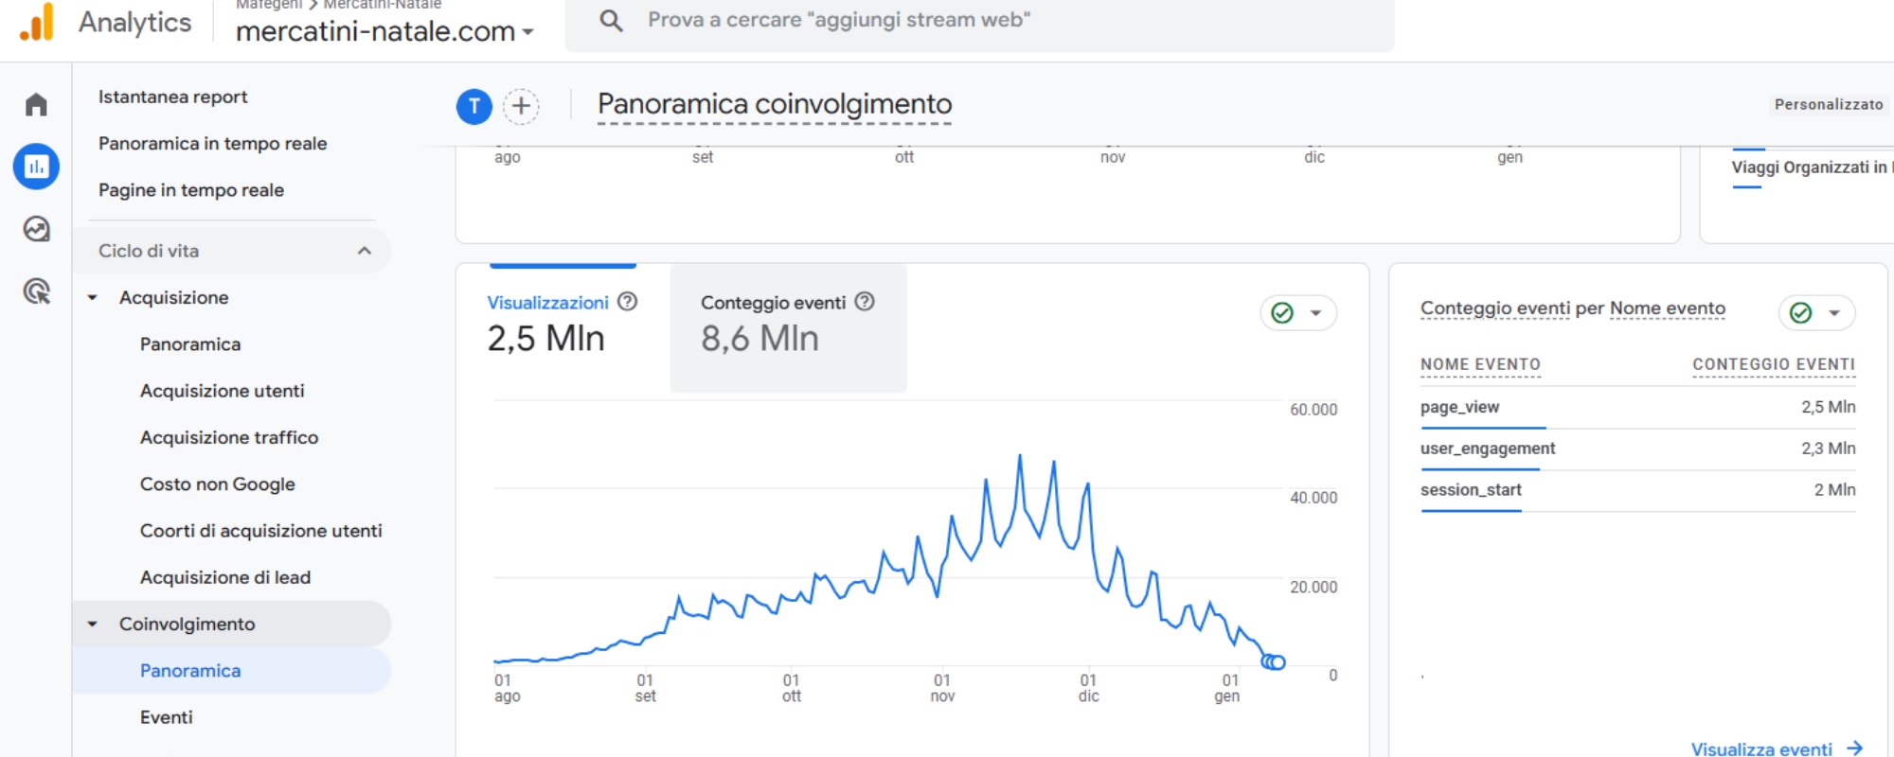Click help icon next to Visualizzazioni
Viewport: 1894px width, 757px height.
tap(627, 302)
